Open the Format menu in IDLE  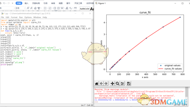coord(14,17)
